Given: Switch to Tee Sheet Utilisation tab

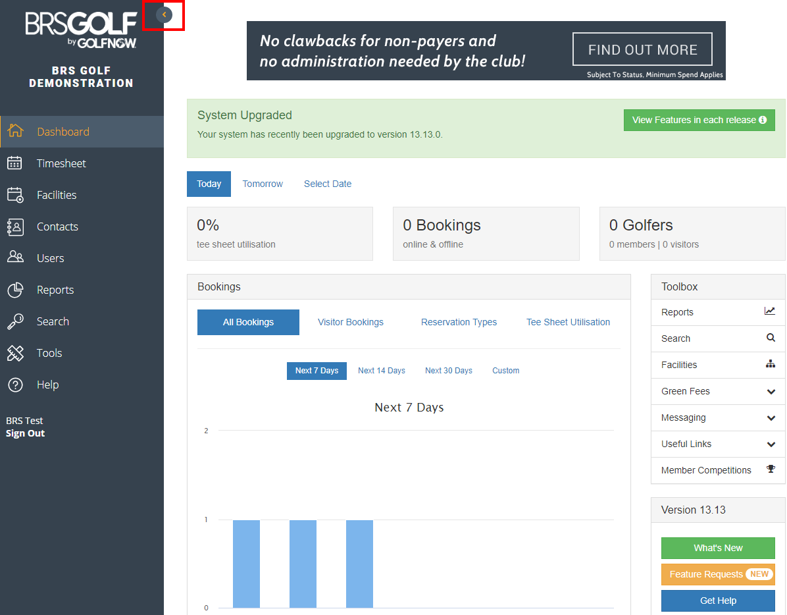Looking at the screenshot, I should pyautogui.click(x=568, y=322).
